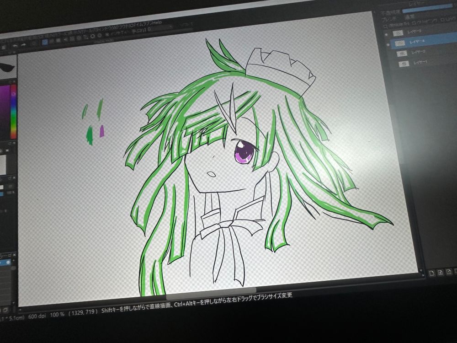Click the second layer button icon at panel bottom

tap(441, 273)
